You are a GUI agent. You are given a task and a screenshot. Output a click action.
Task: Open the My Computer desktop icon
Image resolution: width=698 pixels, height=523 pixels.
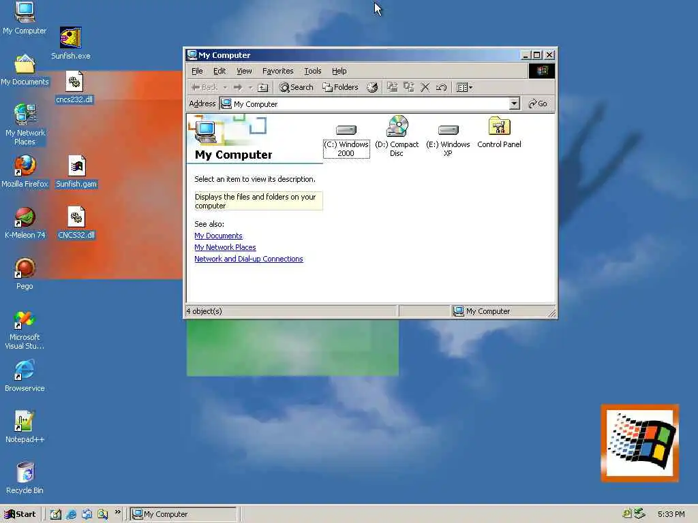[25, 18]
